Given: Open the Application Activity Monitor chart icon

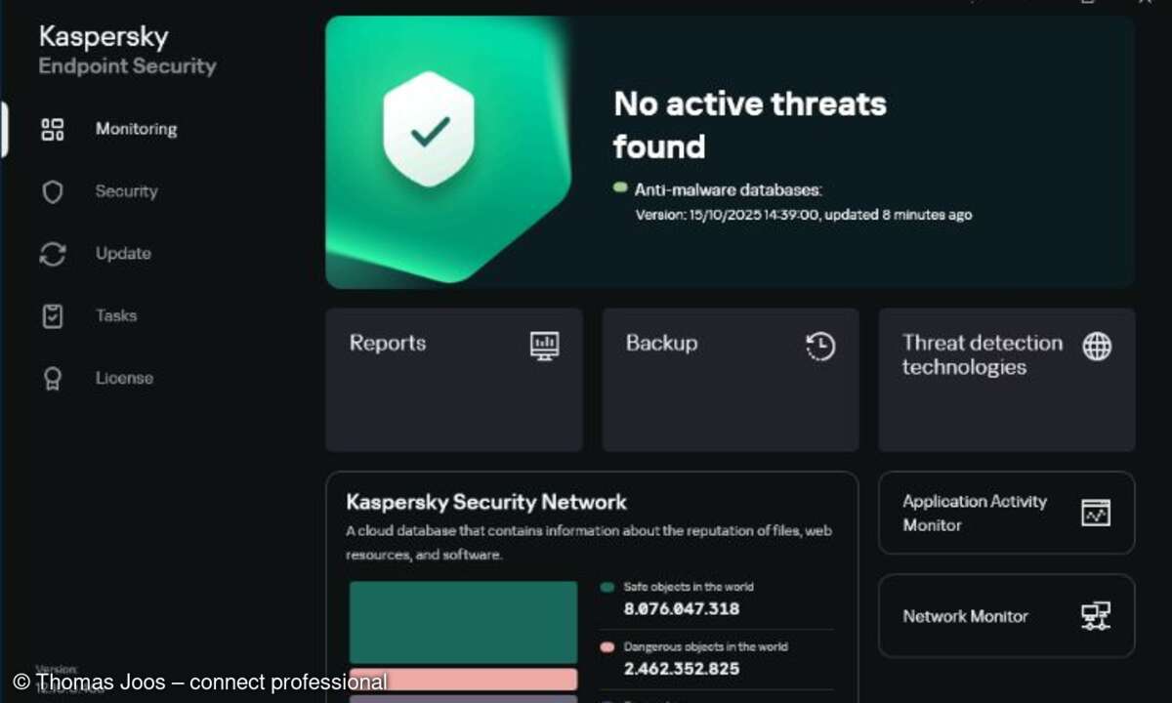Looking at the screenshot, I should tap(1096, 513).
